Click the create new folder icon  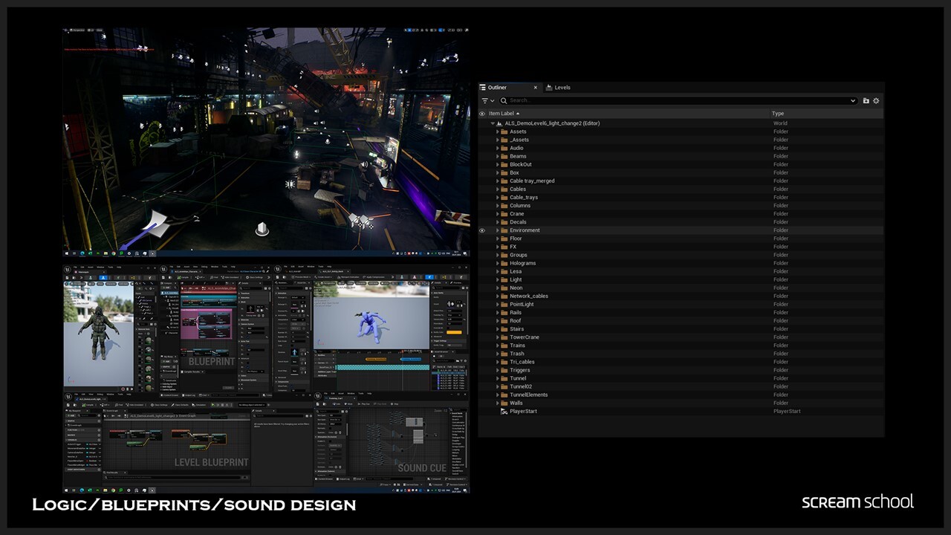(x=866, y=100)
